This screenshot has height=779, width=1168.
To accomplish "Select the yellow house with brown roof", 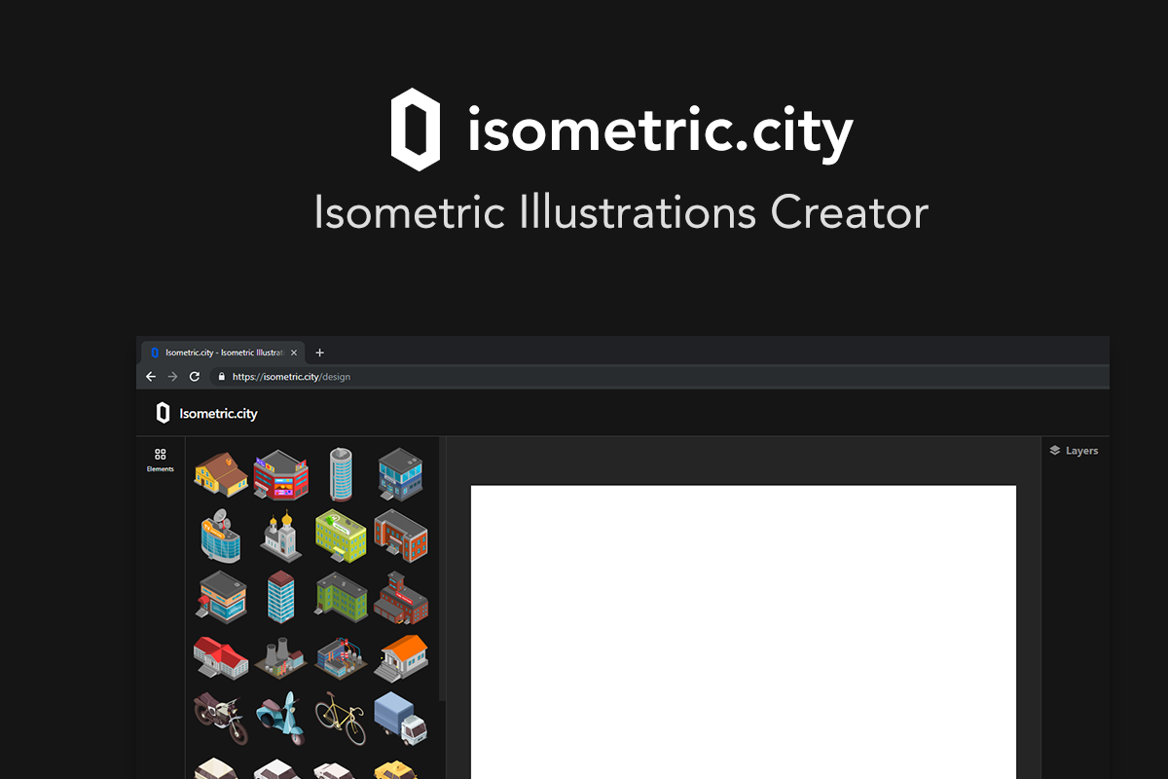I will point(221,473).
